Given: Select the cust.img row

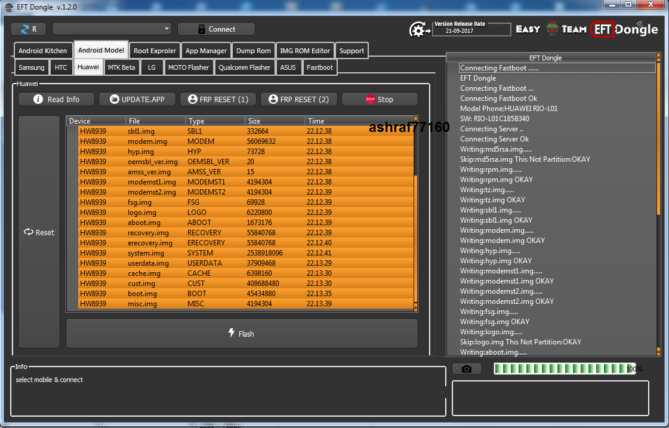Looking at the screenshot, I should pyautogui.click(x=246, y=284).
